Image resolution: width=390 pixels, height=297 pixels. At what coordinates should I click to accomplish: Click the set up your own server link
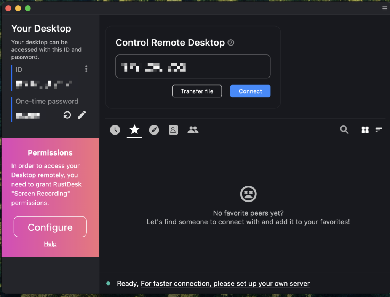(225, 284)
